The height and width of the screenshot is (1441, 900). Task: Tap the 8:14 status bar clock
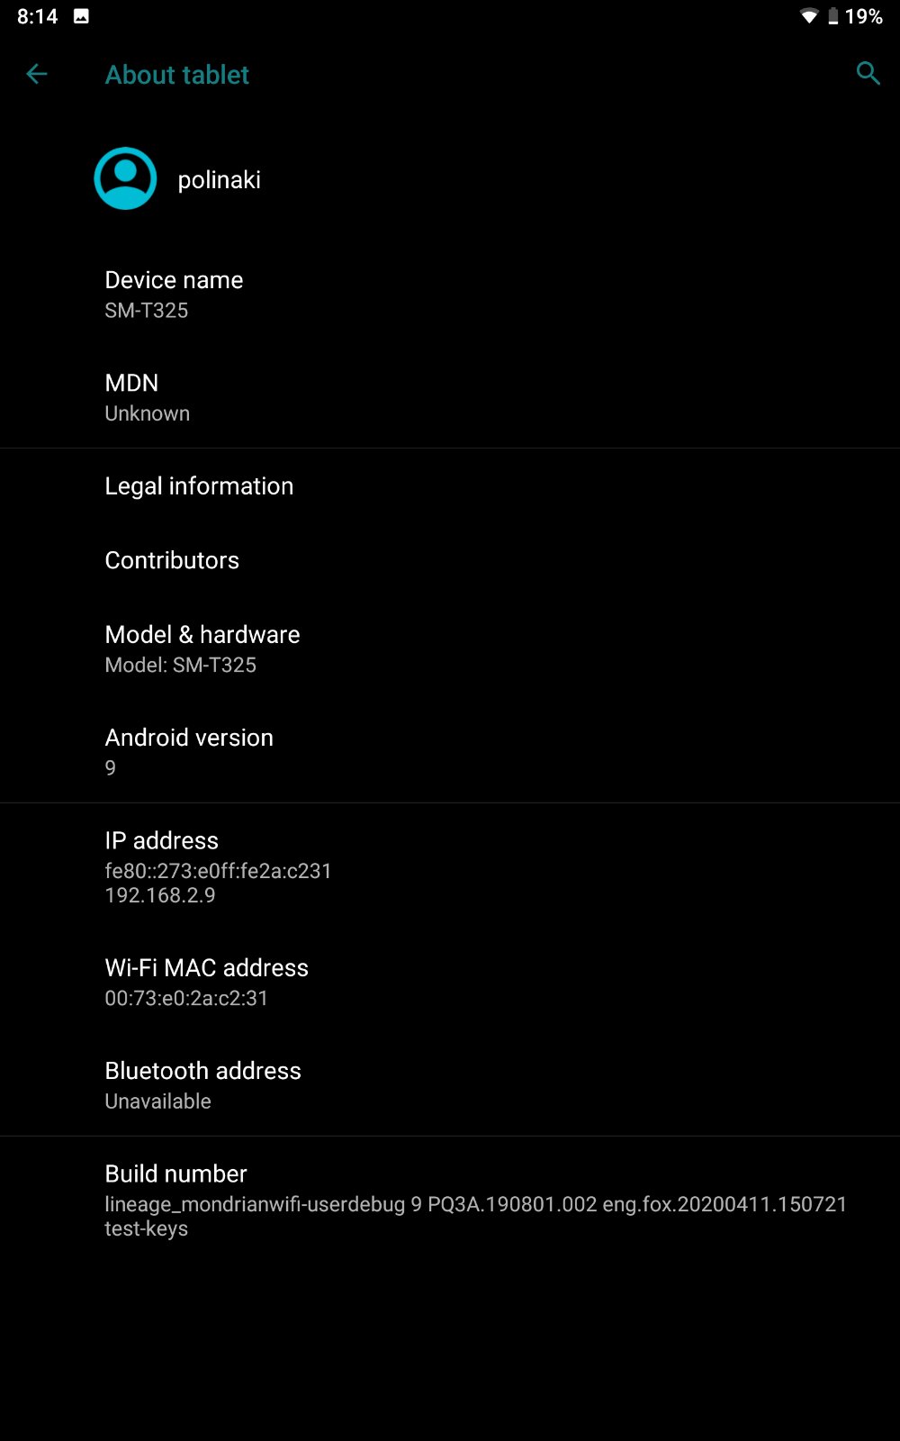coord(38,16)
